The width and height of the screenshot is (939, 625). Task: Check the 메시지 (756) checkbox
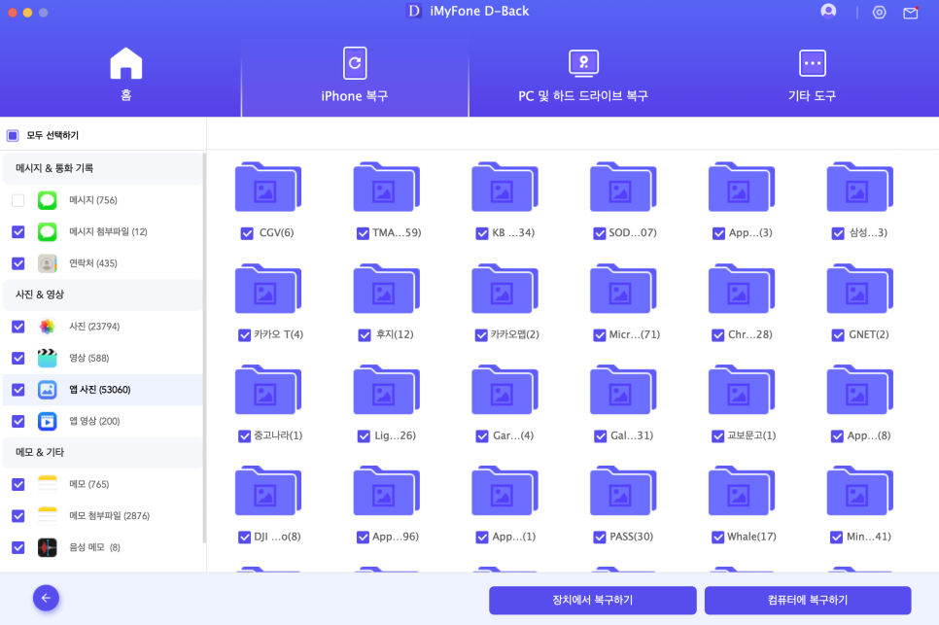17,200
